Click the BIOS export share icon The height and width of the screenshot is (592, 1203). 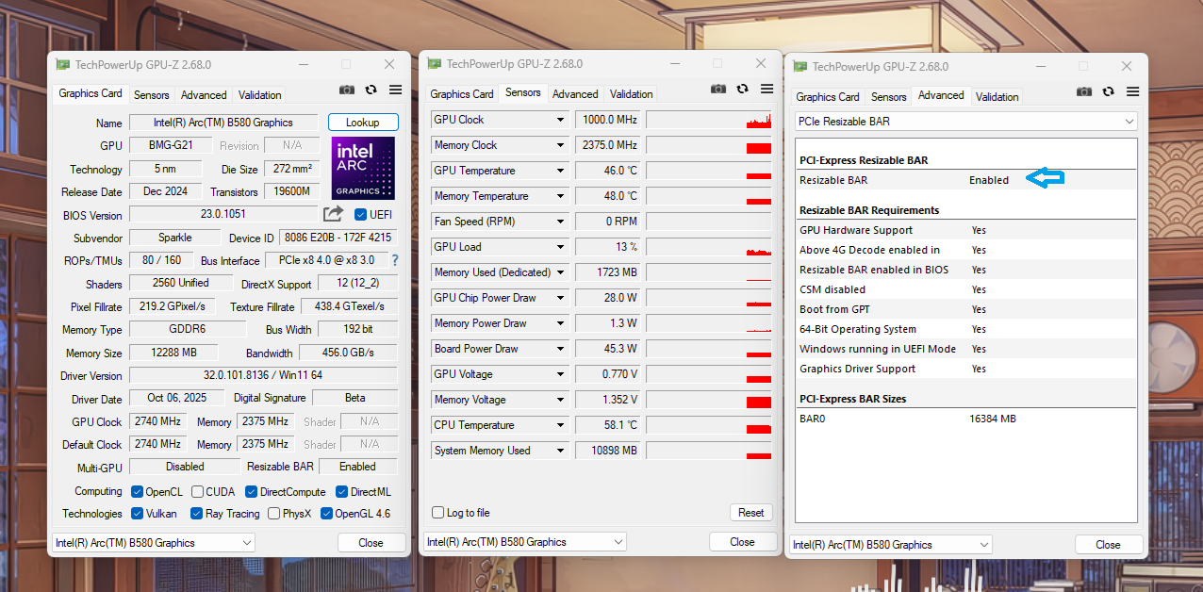333,214
